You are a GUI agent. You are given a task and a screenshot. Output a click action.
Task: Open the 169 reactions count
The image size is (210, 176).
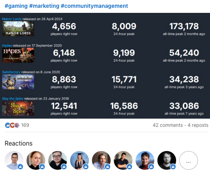coord(25,125)
